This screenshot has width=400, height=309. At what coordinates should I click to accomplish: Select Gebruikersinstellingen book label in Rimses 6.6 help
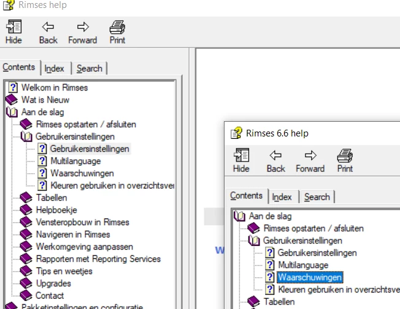tap(302, 240)
